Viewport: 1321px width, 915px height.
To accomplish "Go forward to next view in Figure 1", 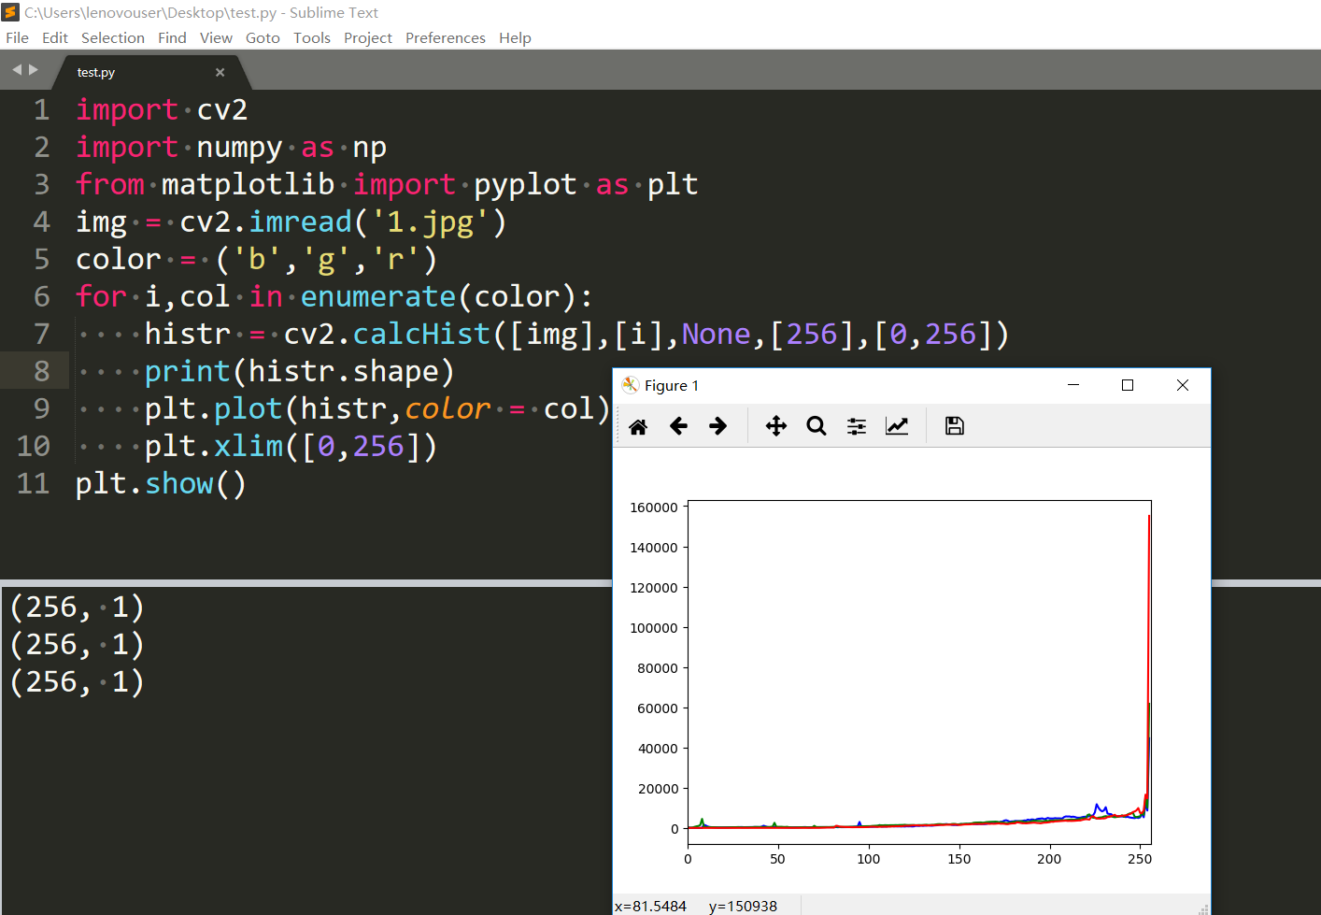I will 718,426.
